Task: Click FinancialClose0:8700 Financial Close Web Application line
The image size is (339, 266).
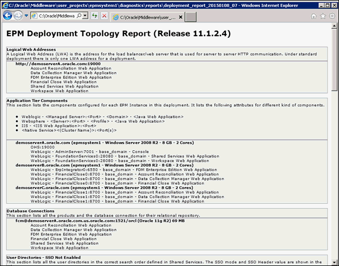Action: pos(117,184)
